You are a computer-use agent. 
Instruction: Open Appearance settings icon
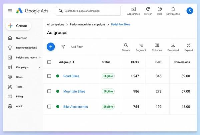[x=133, y=9]
